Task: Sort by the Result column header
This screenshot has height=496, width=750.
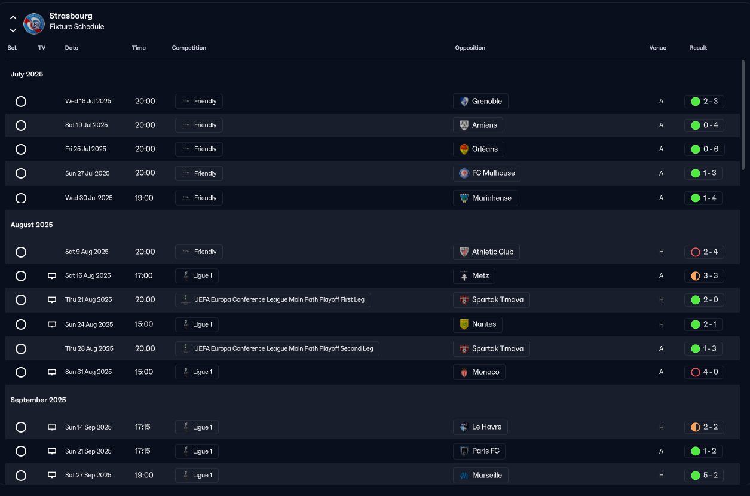Action: coord(698,48)
